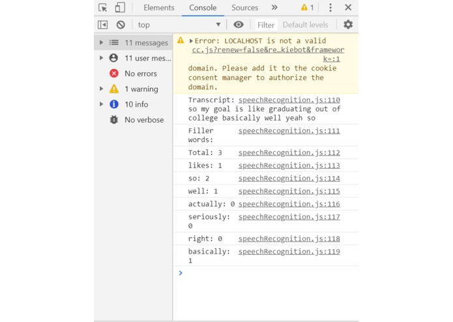The image size is (453, 322).
Task: Open speechRecognition.js:112 link
Action: click(x=289, y=153)
